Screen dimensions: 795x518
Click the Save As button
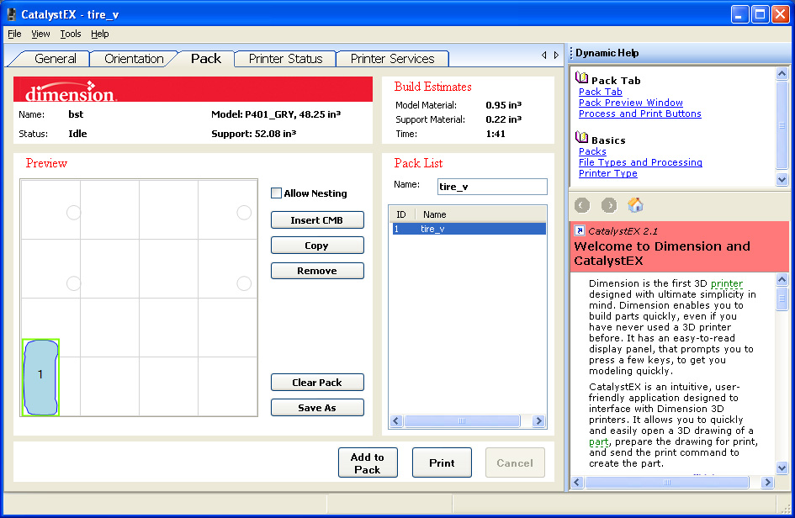(317, 408)
